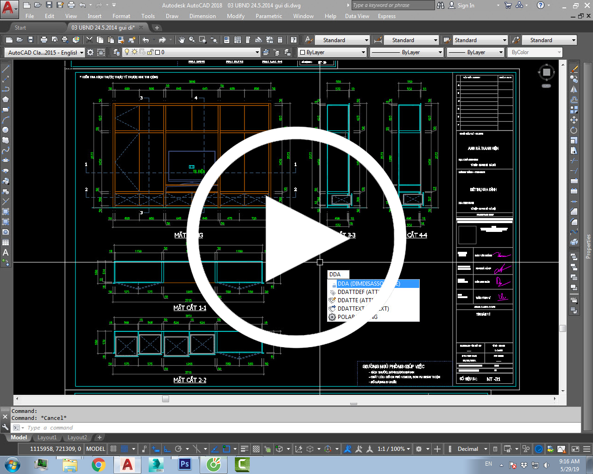Viewport: 593px width, 474px height.
Task: Click the Undo arrow icon
Action: 146,40
